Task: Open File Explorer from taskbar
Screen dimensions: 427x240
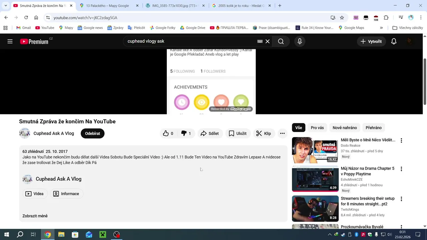Action: 61,234
